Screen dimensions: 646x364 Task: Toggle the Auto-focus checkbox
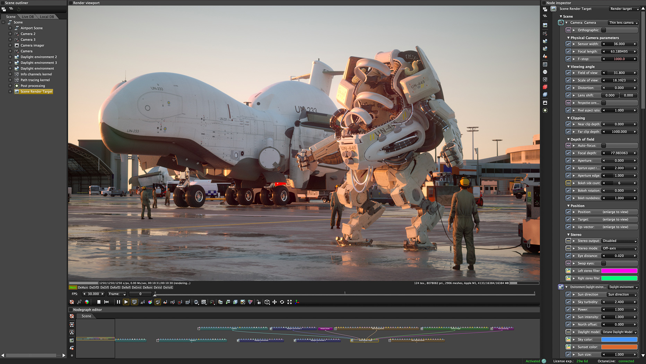(x=604, y=146)
